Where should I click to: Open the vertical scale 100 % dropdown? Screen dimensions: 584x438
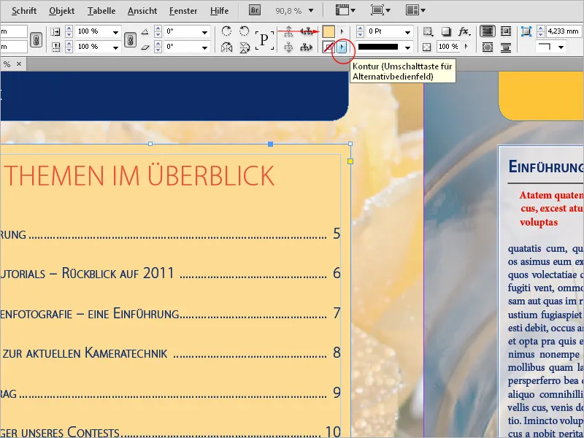pyautogui.click(x=115, y=47)
